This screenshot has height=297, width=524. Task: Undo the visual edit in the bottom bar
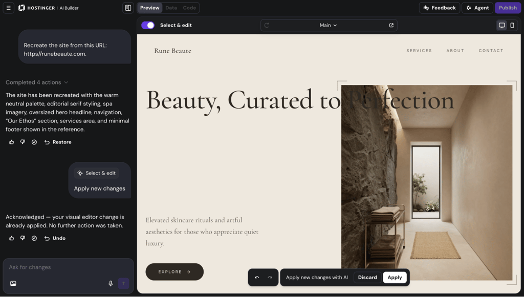(x=257, y=277)
